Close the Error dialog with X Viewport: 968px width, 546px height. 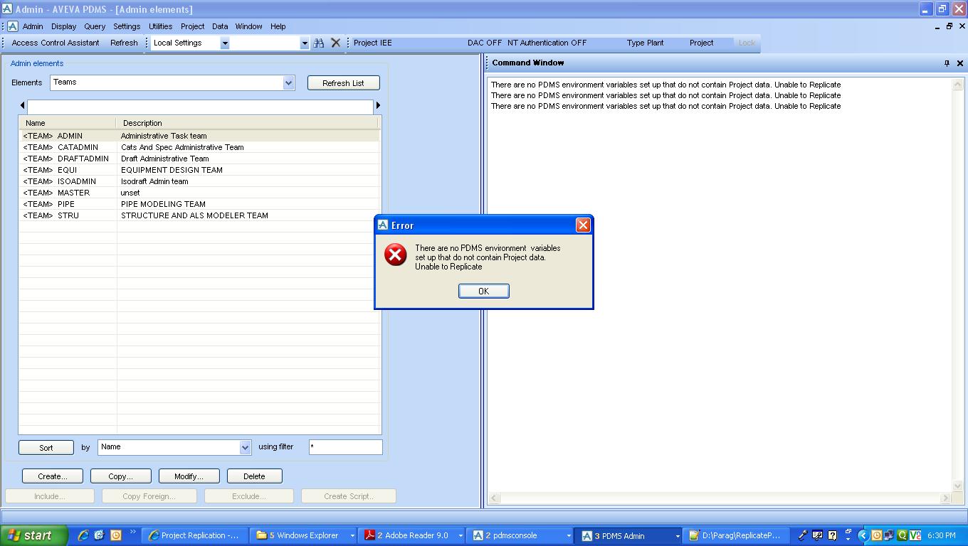(x=583, y=225)
